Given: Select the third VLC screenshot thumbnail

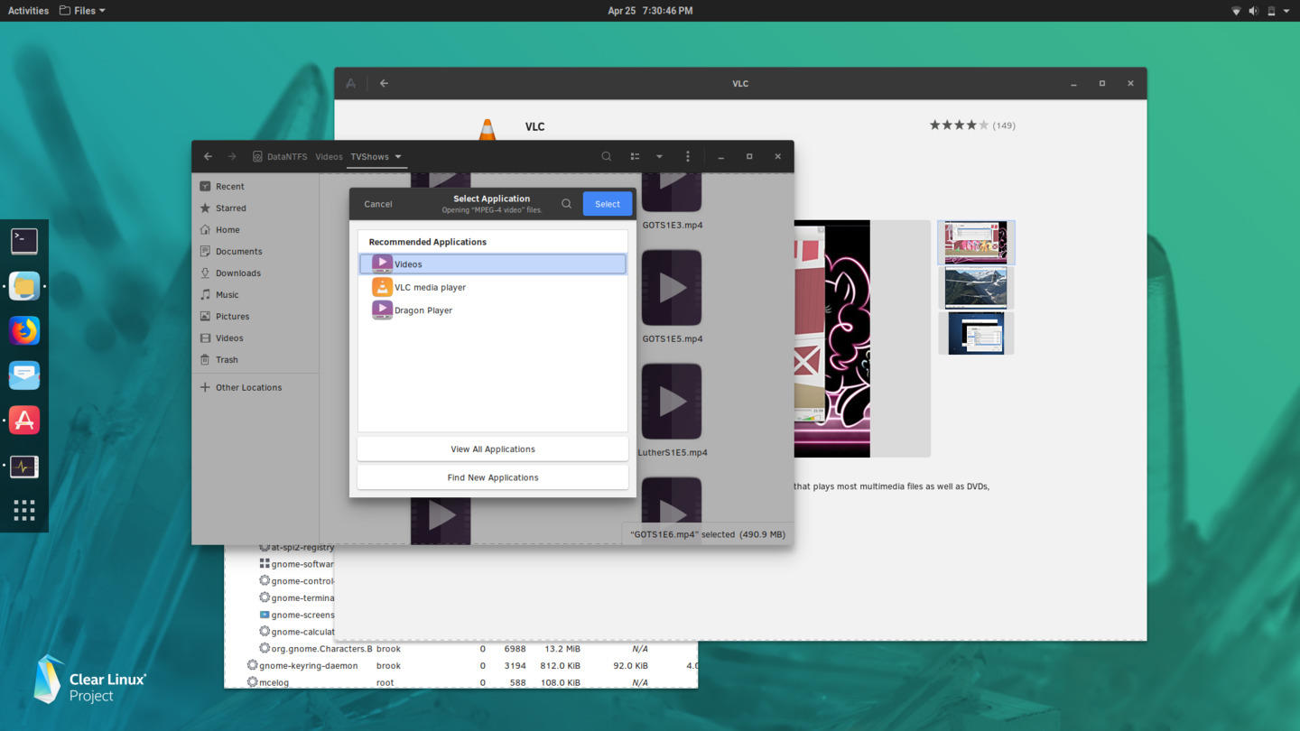Looking at the screenshot, I should pyautogui.click(x=976, y=333).
